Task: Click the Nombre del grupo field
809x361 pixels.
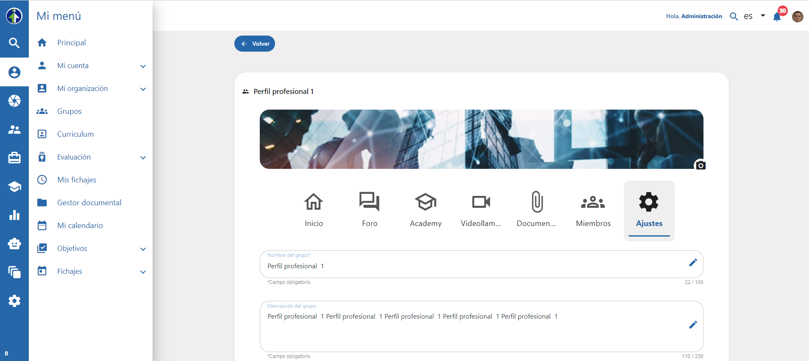Action: pyautogui.click(x=481, y=264)
